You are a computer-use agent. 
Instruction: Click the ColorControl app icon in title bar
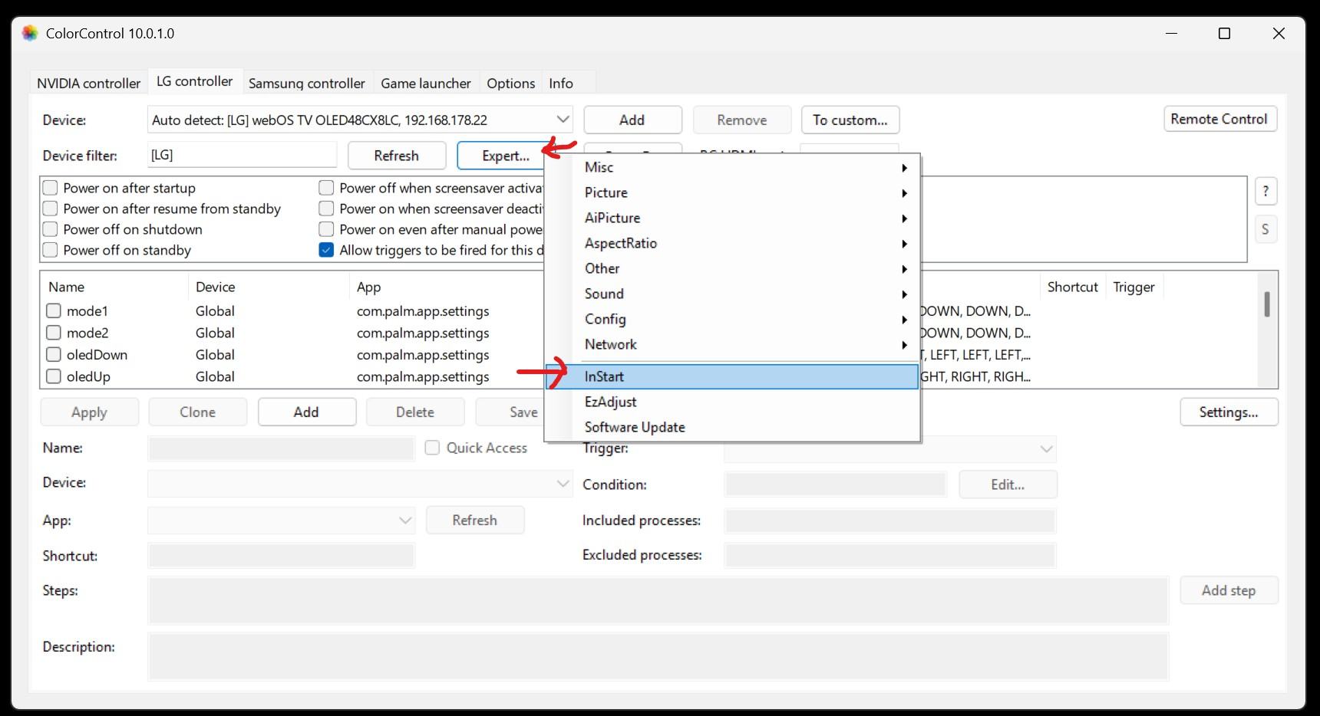click(30, 33)
